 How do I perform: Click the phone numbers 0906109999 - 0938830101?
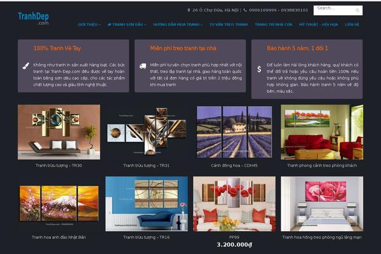279,10
